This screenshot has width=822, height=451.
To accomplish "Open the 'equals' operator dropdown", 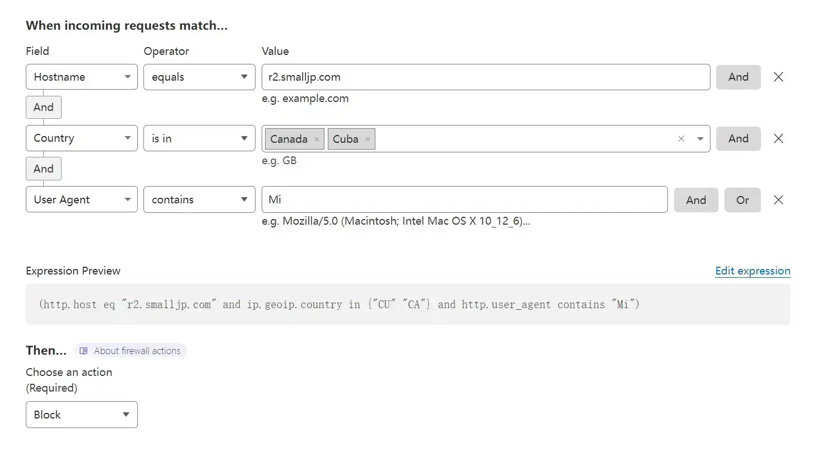I will tap(199, 77).
